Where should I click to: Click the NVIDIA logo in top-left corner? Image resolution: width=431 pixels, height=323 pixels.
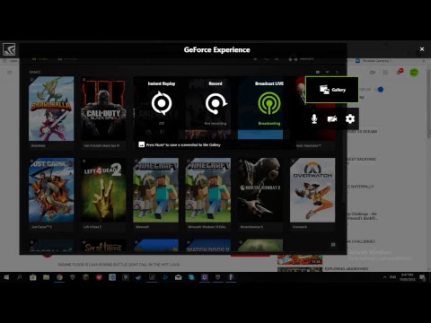point(9,49)
